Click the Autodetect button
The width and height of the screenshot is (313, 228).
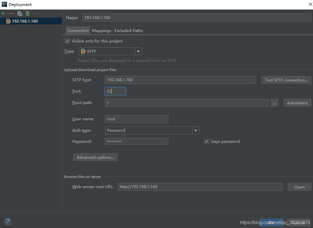297,103
